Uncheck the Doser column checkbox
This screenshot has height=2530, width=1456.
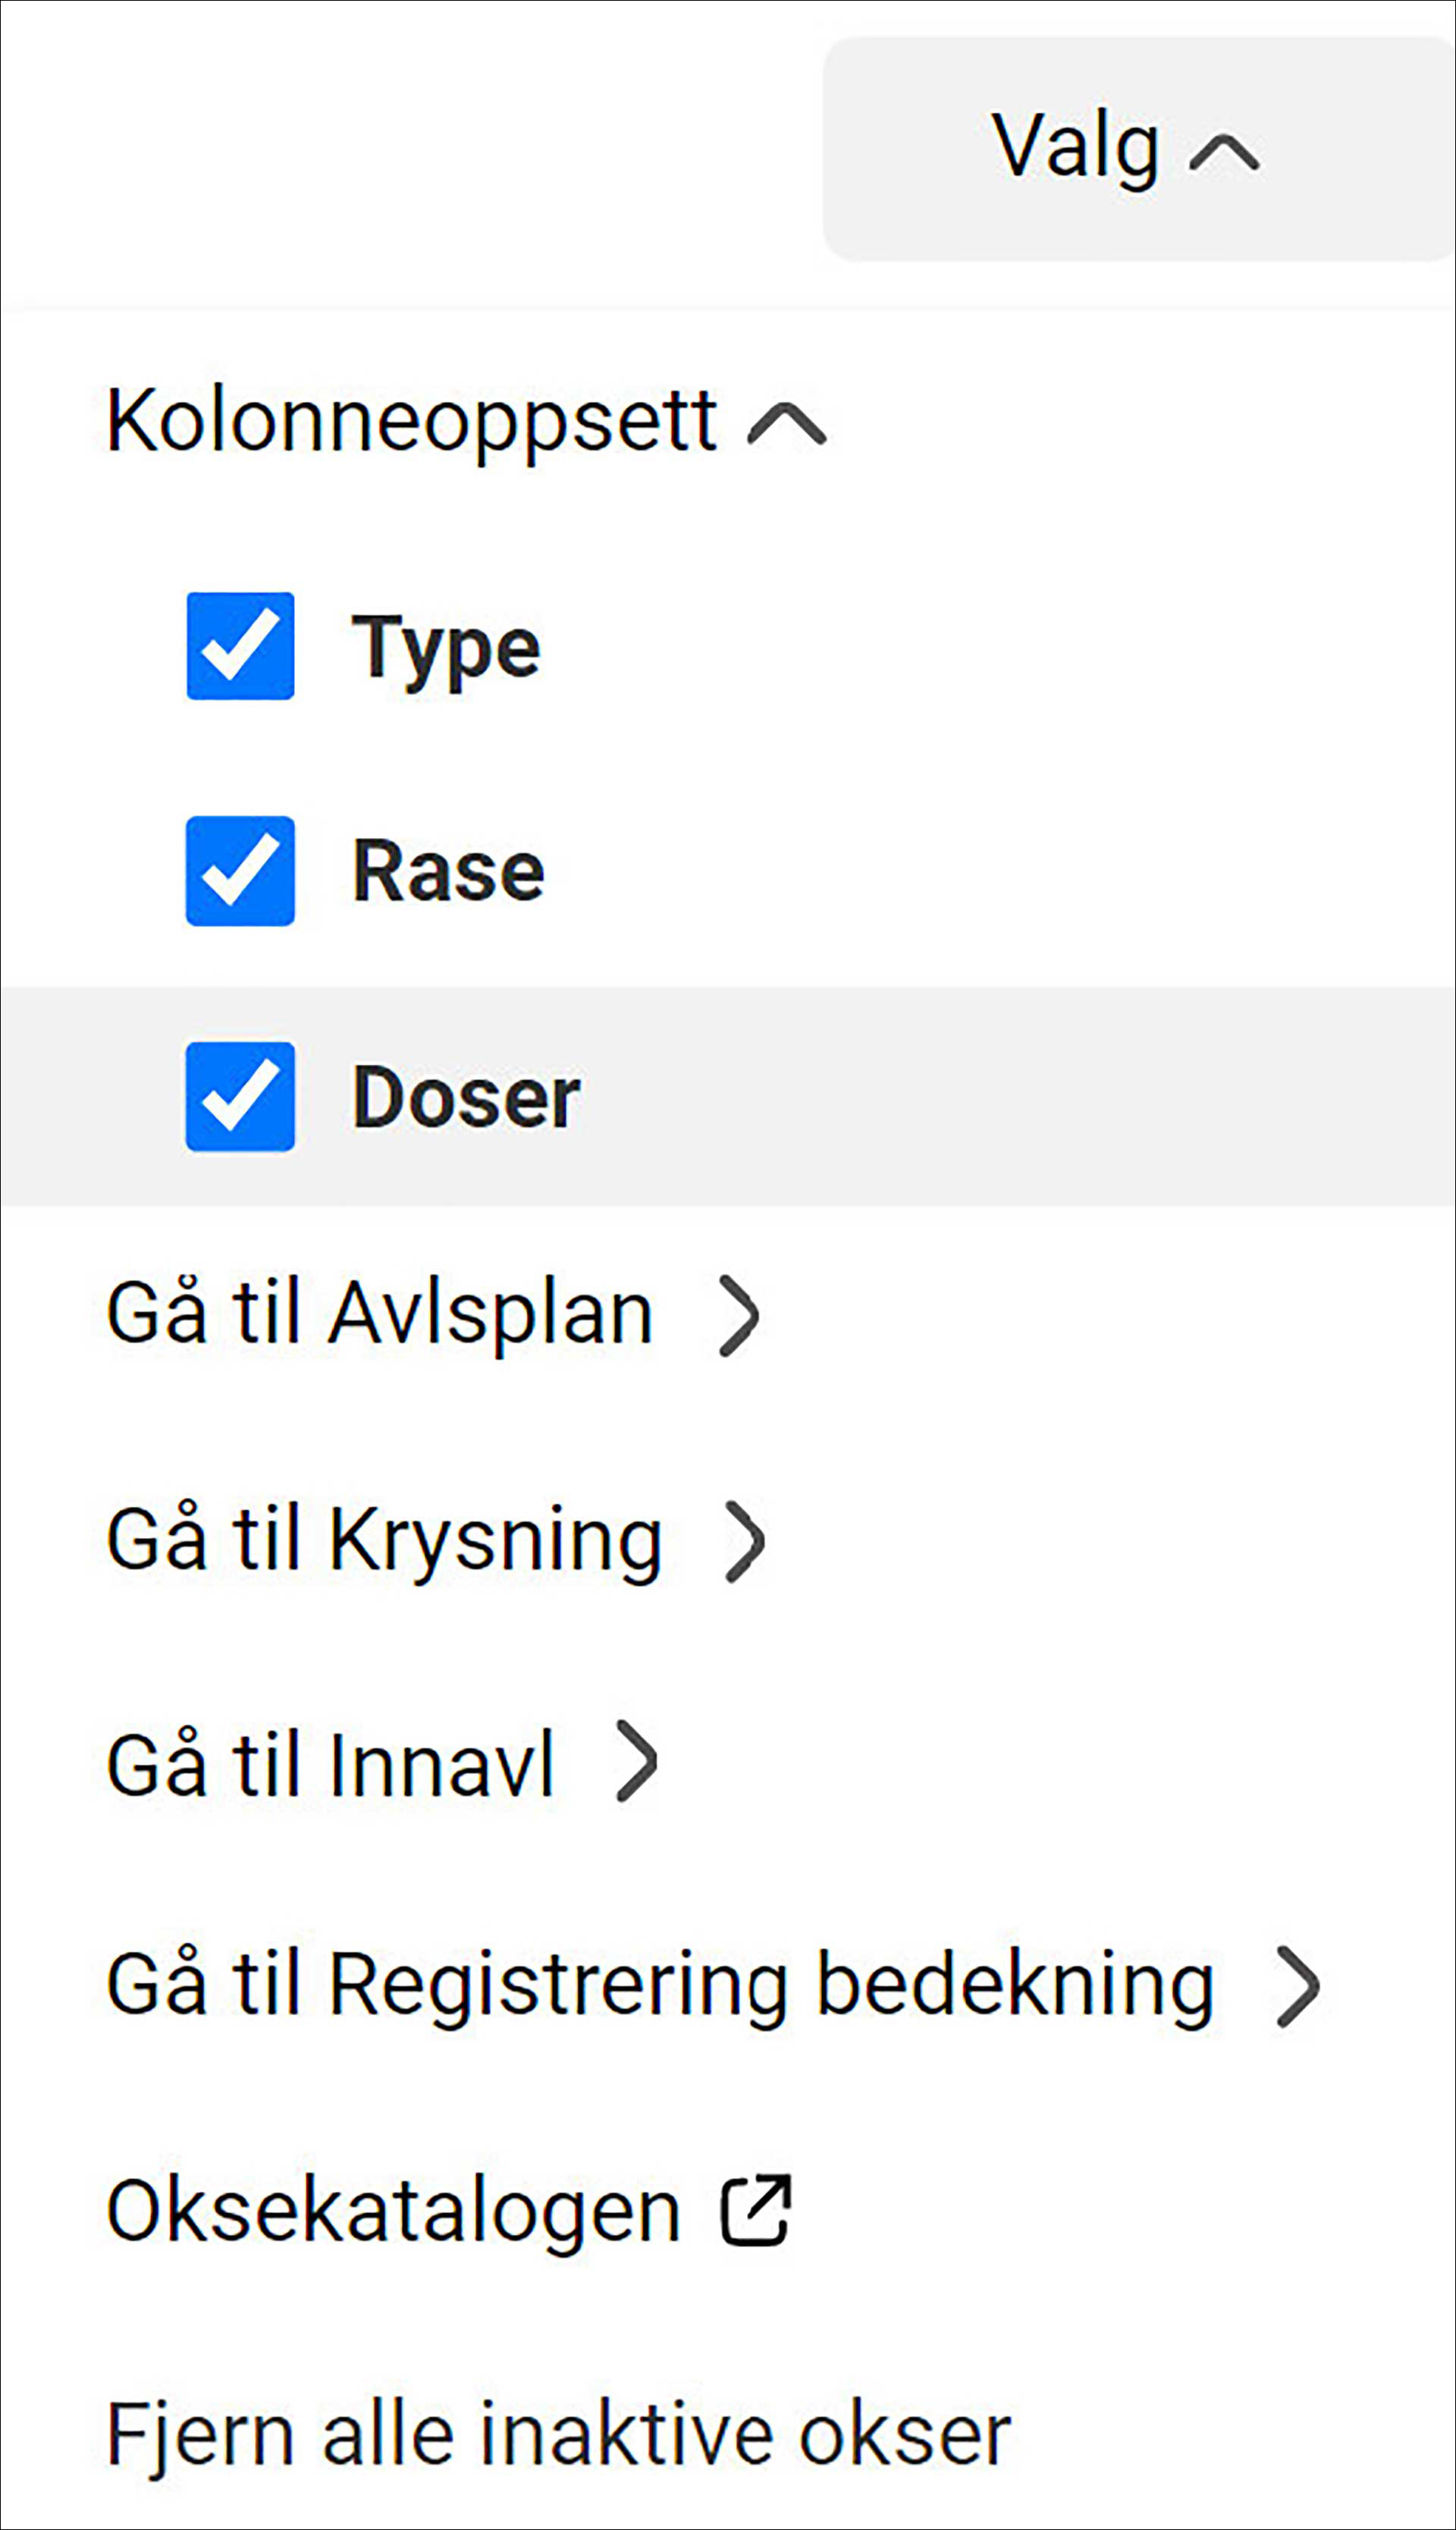tap(240, 1097)
